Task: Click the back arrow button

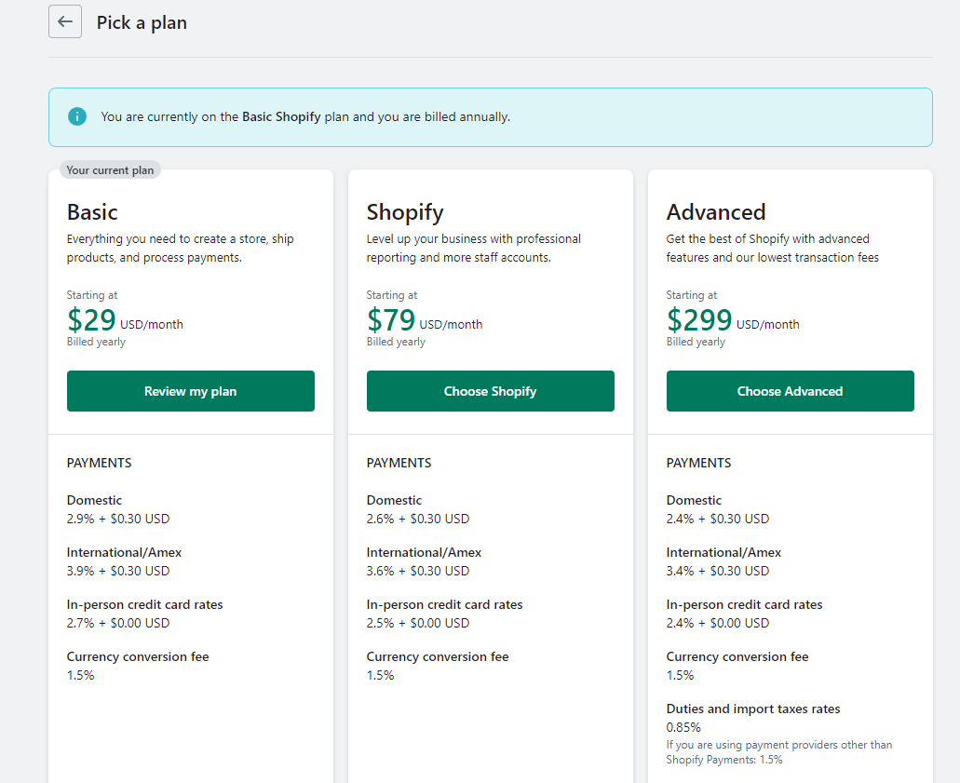Action: click(x=65, y=22)
